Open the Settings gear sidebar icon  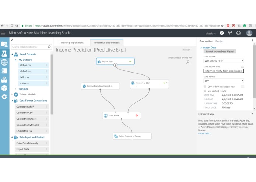point(4,97)
